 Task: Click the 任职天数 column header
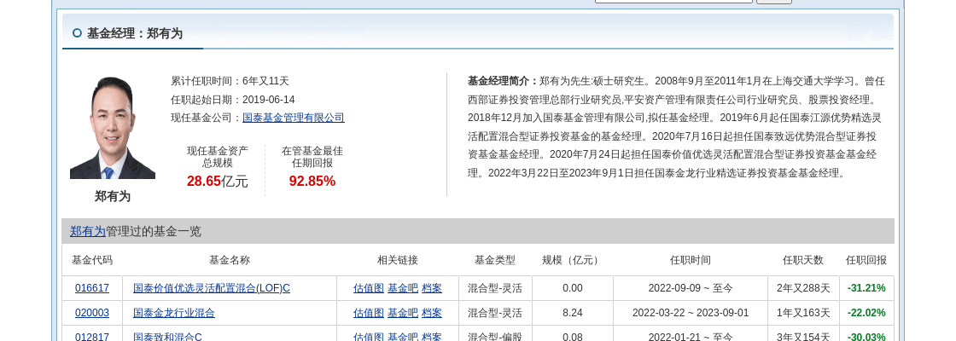point(803,260)
